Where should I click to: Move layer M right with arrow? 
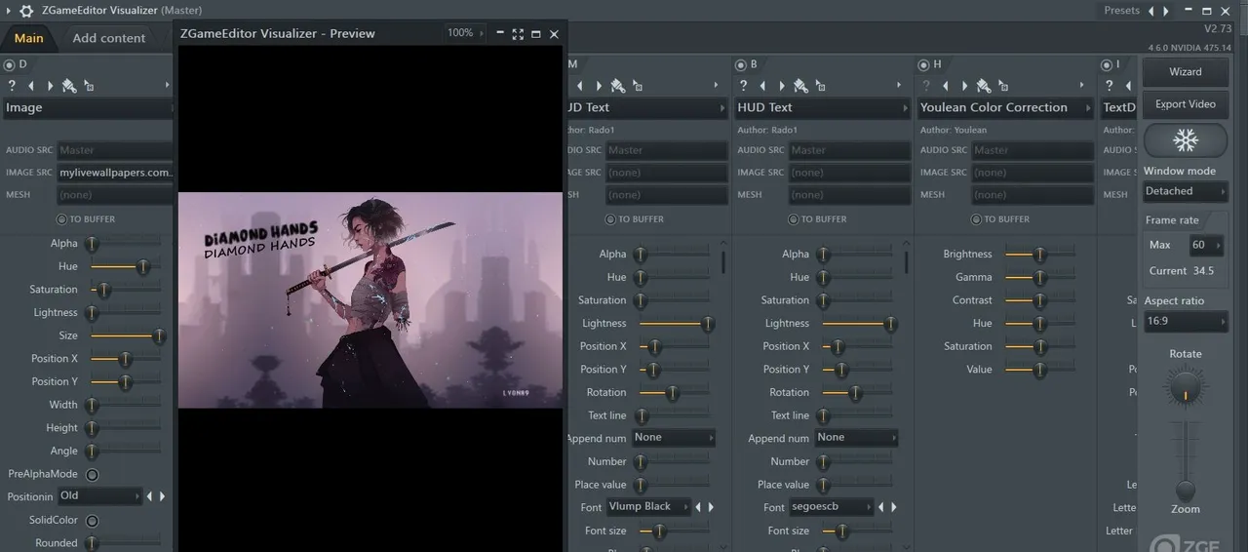[x=599, y=86]
